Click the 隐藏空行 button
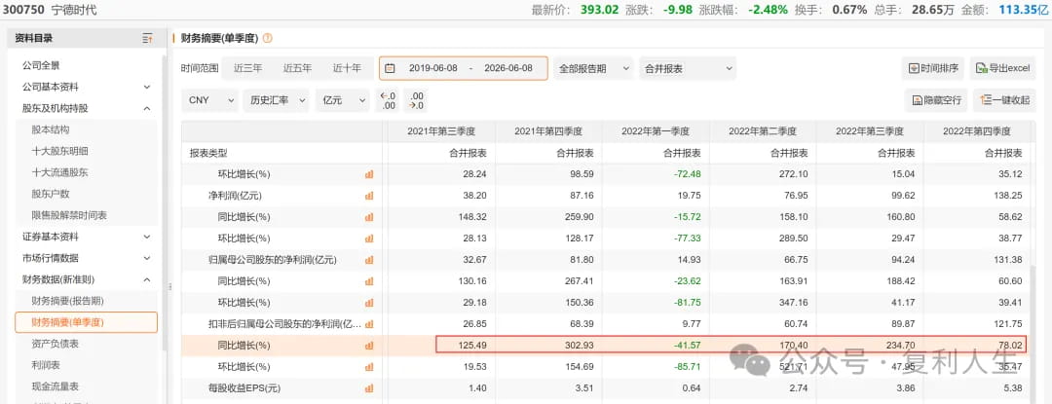The width and height of the screenshot is (1052, 404). (937, 100)
